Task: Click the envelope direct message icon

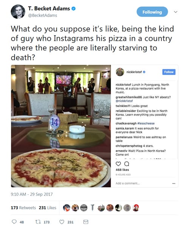Action: [86, 222]
